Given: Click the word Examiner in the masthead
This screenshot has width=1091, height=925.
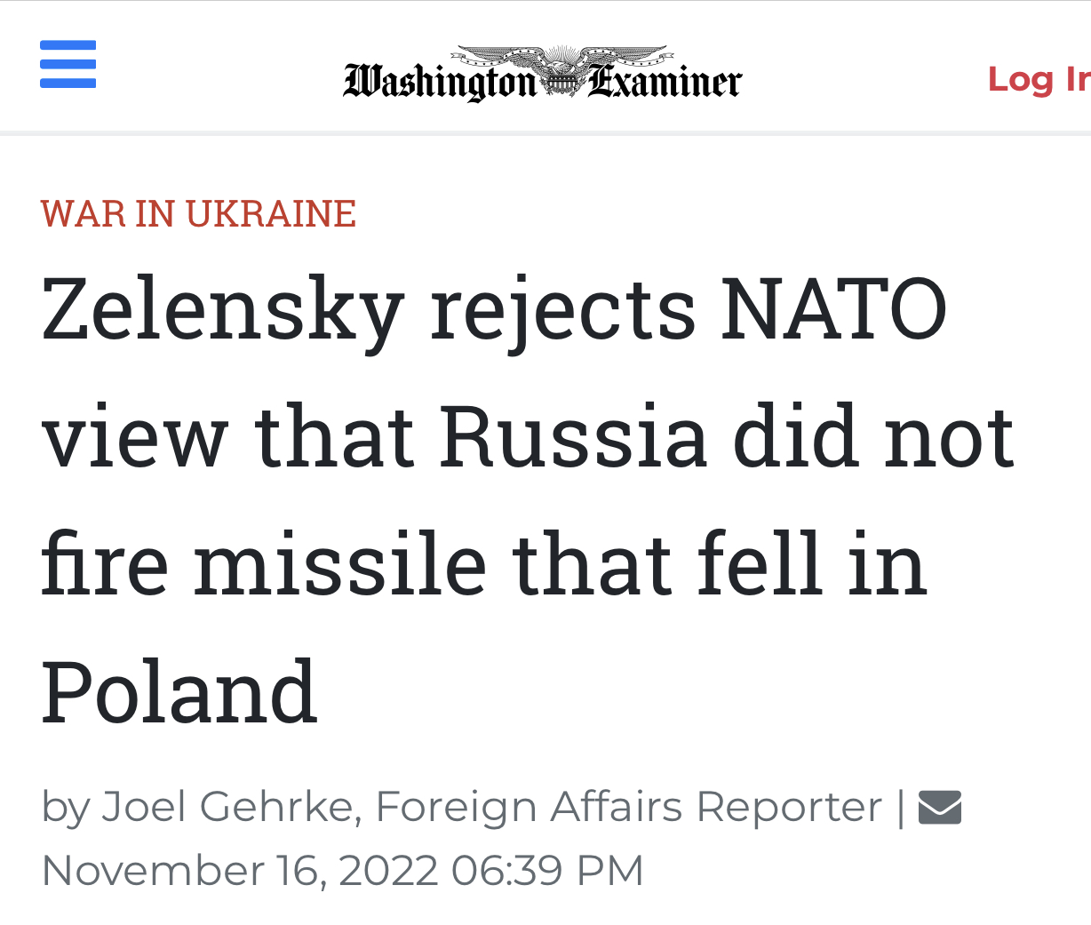Looking at the screenshot, I should click(665, 83).
